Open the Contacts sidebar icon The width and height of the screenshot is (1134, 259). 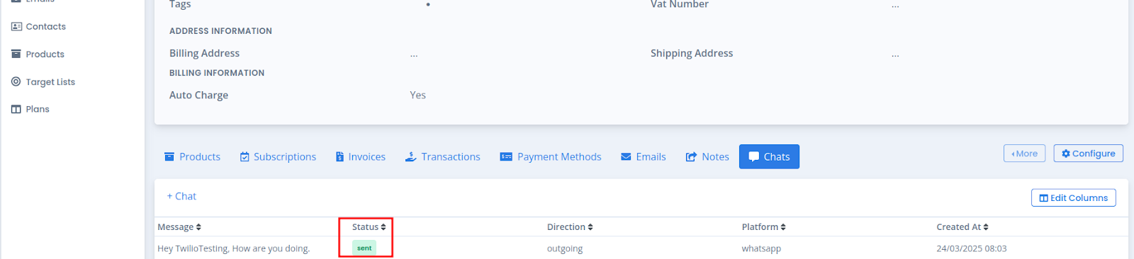tap(16, 27)
